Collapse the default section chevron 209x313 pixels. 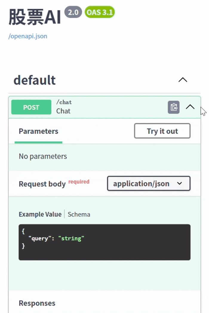(182, 80)
